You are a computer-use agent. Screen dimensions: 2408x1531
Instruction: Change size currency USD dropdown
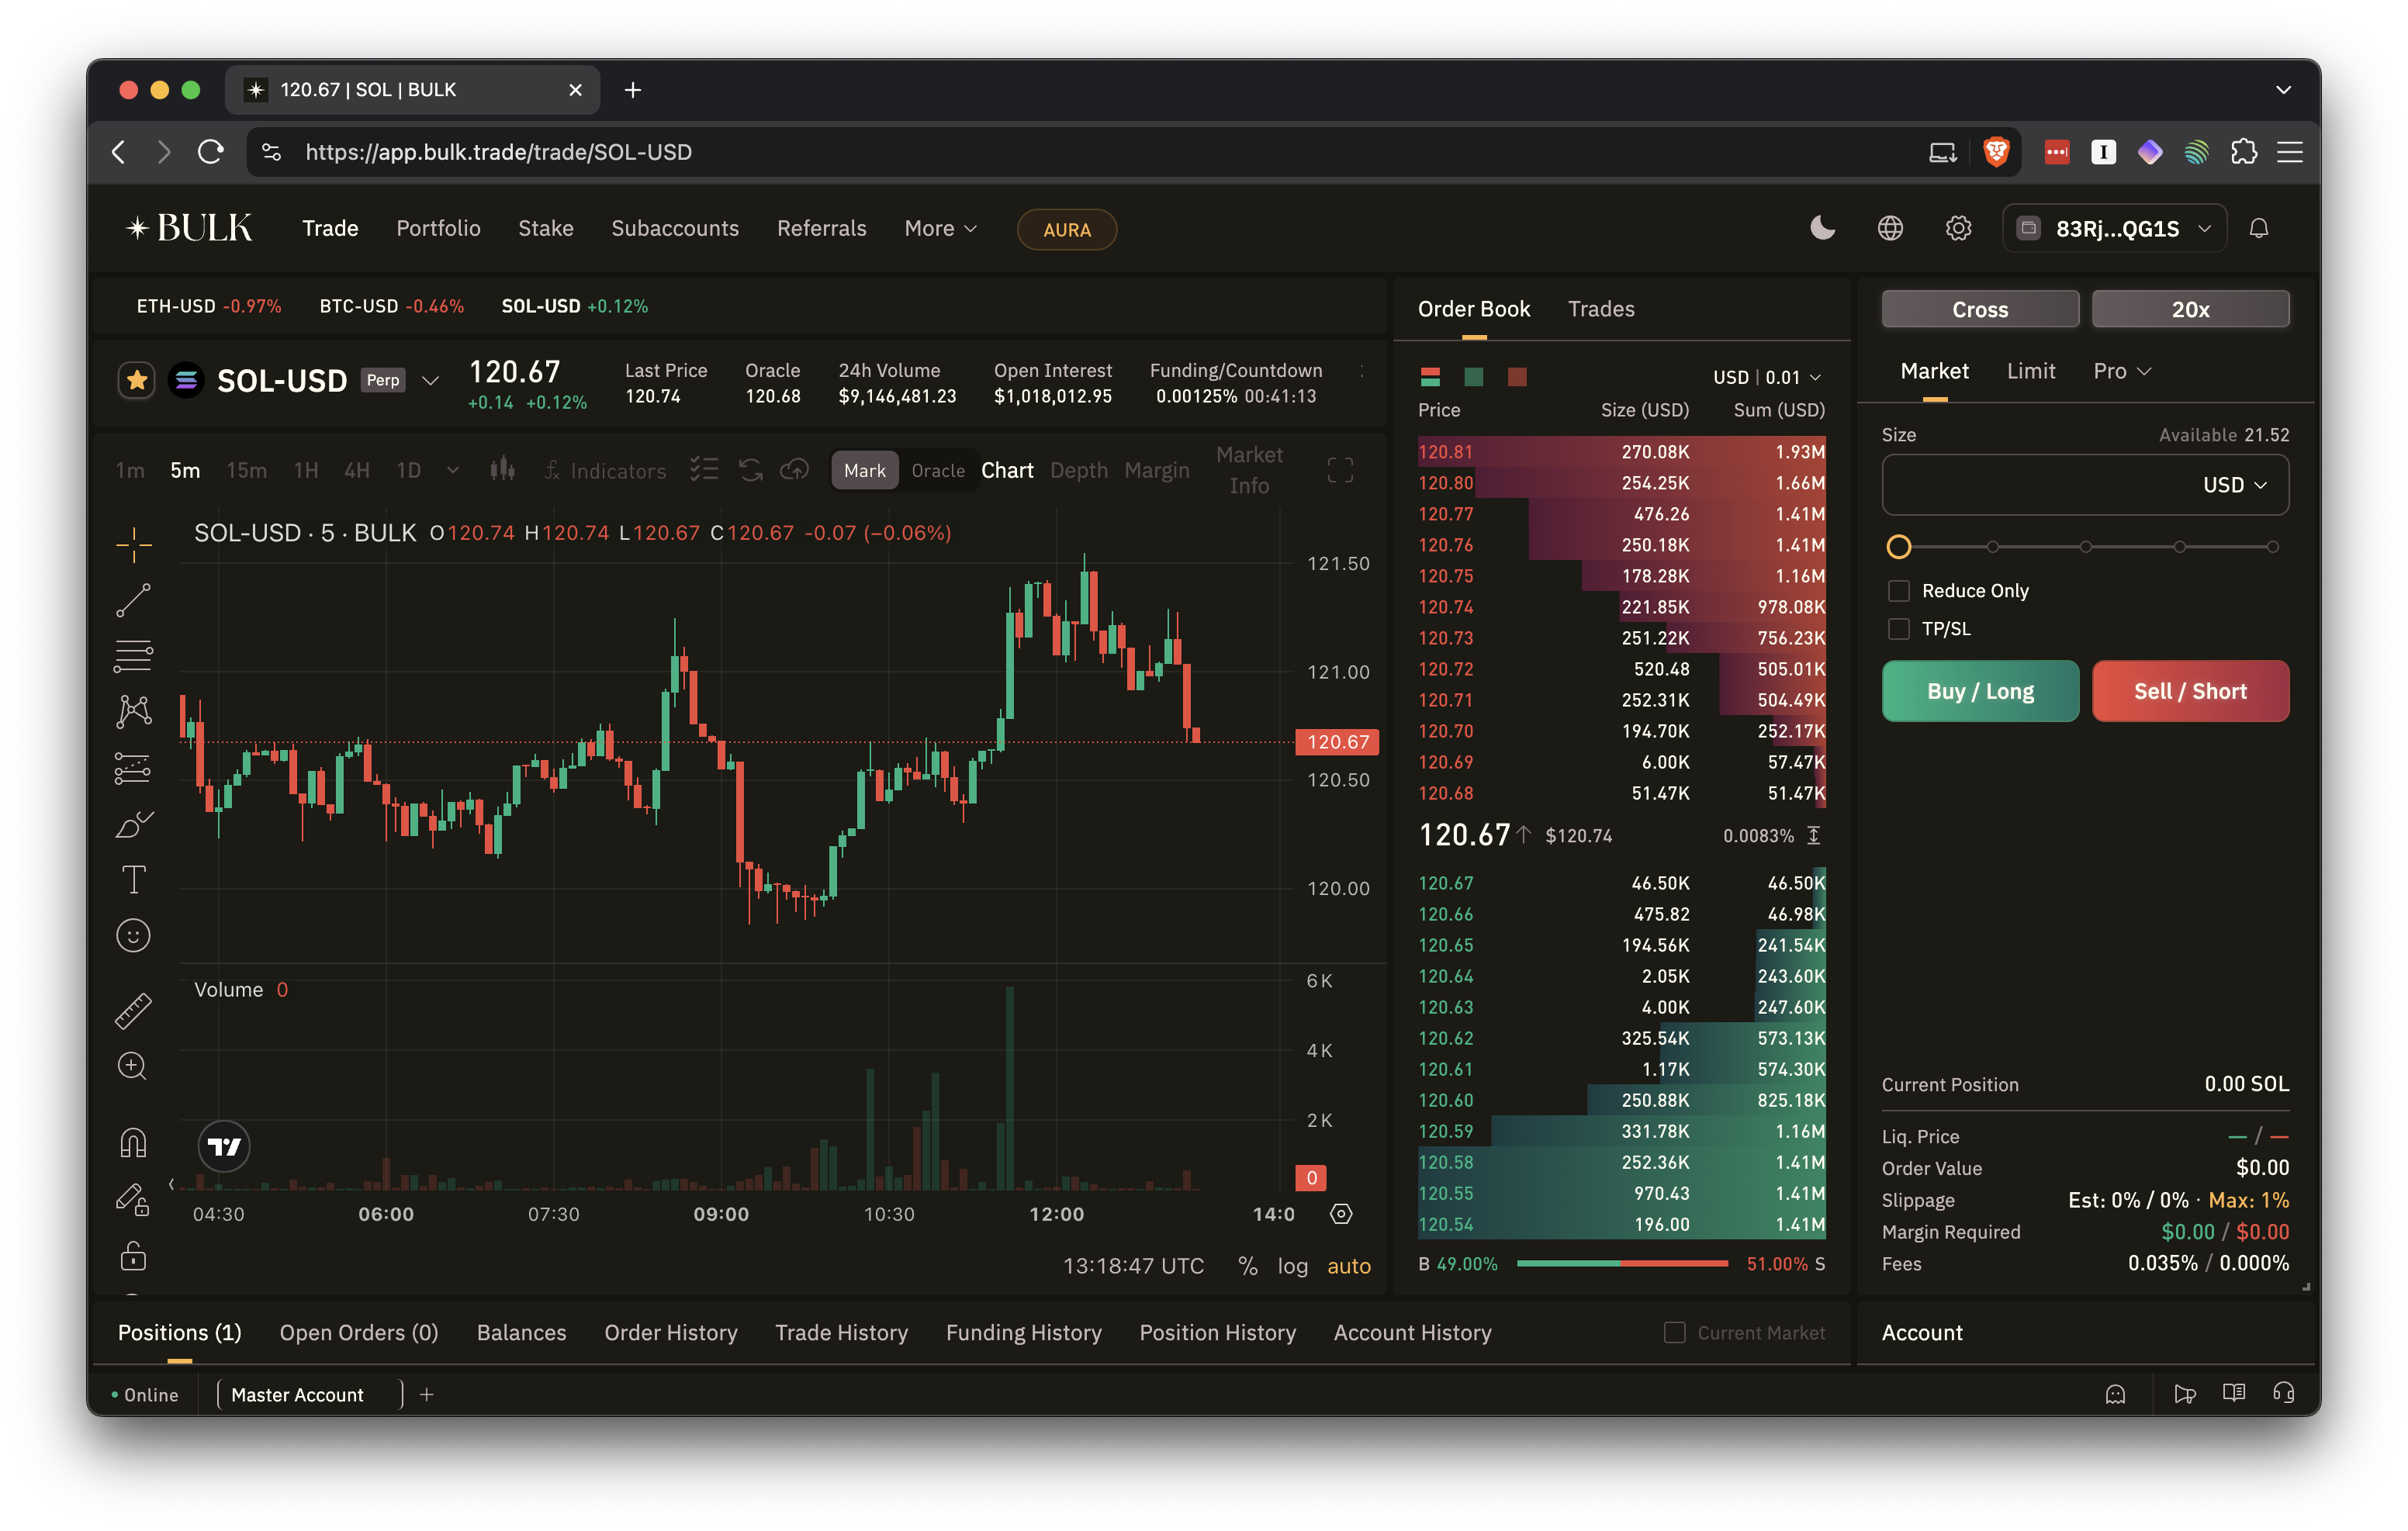(x=2234, y=485)
